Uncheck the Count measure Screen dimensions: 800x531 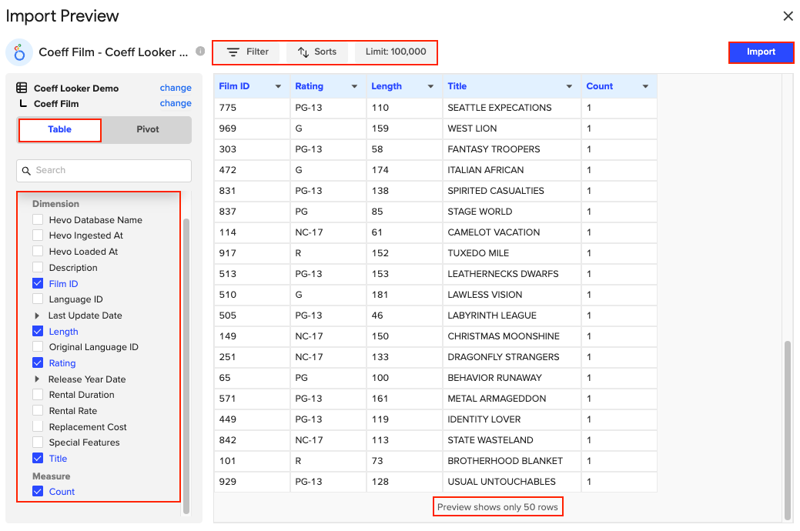38,492
